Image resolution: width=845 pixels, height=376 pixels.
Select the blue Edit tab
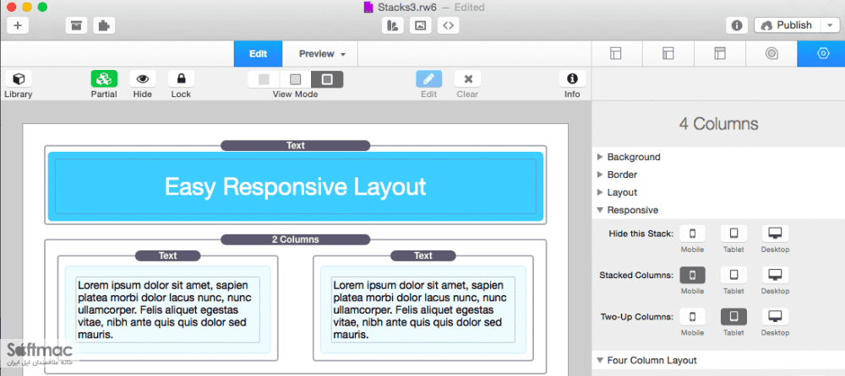point(258,54)
